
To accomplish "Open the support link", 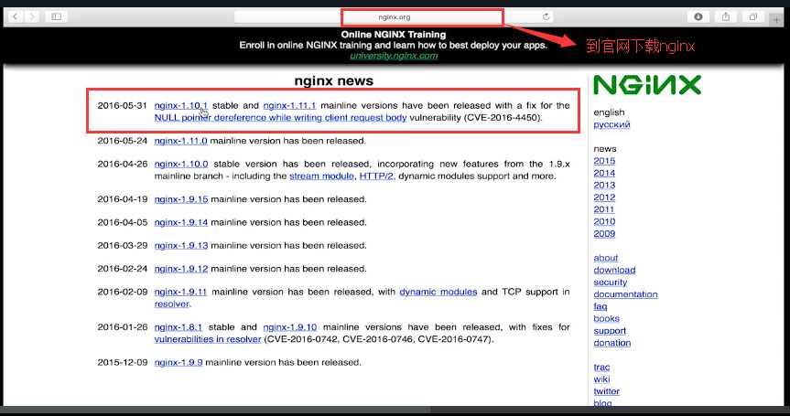I will click(x=610, y=330).
